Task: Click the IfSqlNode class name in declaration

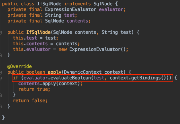Action: [x=49, y=4]
